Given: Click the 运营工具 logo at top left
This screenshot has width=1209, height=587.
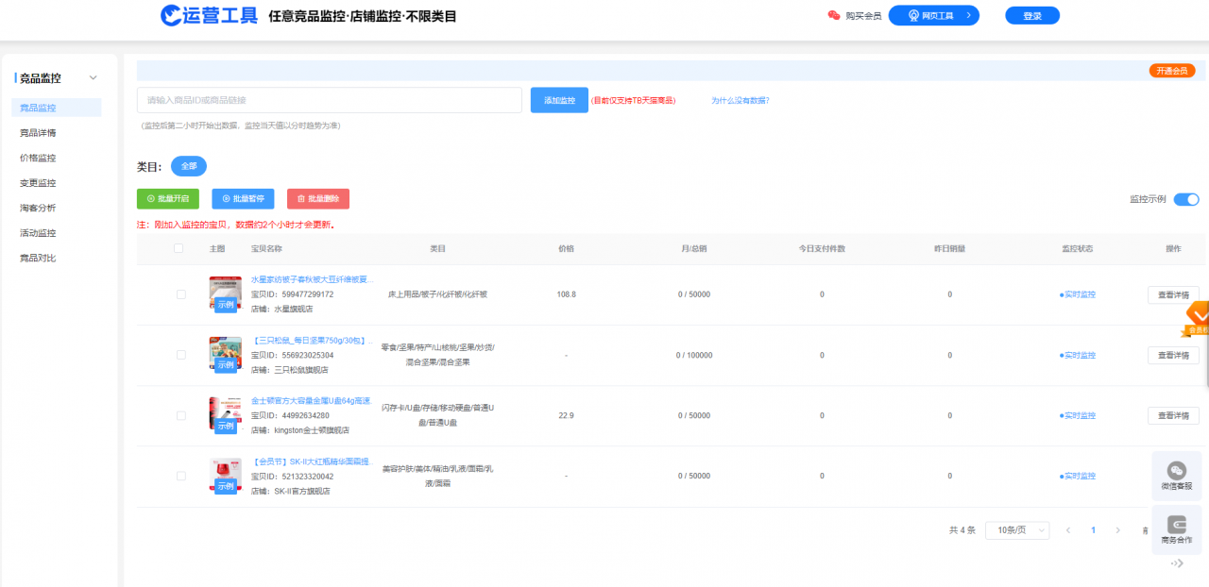Looking at the screenshot, I should pos(208,16).
